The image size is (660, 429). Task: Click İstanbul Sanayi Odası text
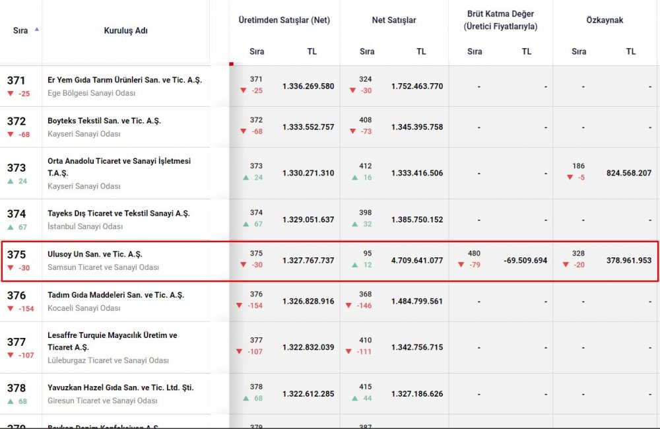[x=85, y=226]
